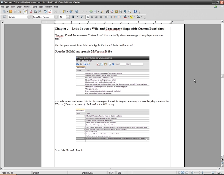This screenshot has width=224, height=175.
Task: Click the Print document icon
Action: pos(36,12)
